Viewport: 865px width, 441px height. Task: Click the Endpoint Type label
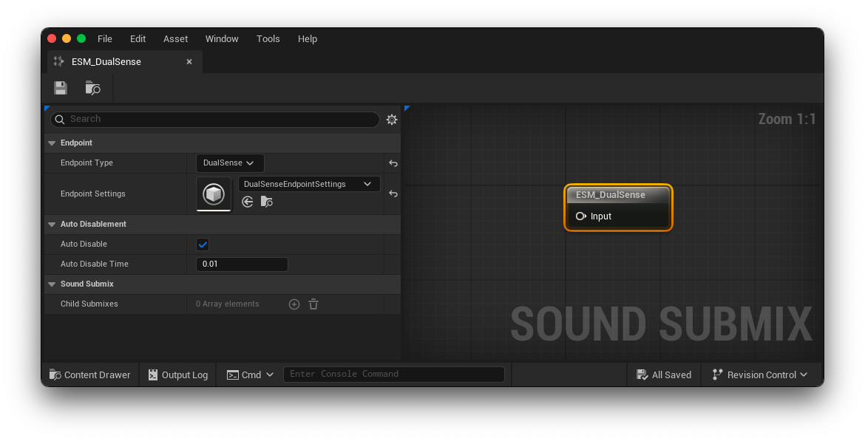(x=86, y=163)
